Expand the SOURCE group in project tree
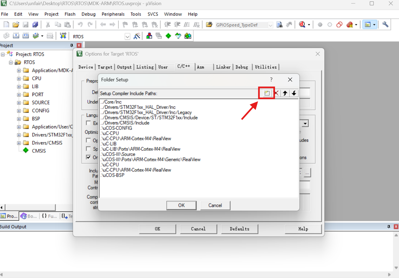Screen dimensions: 399x278 pos(19,103)
